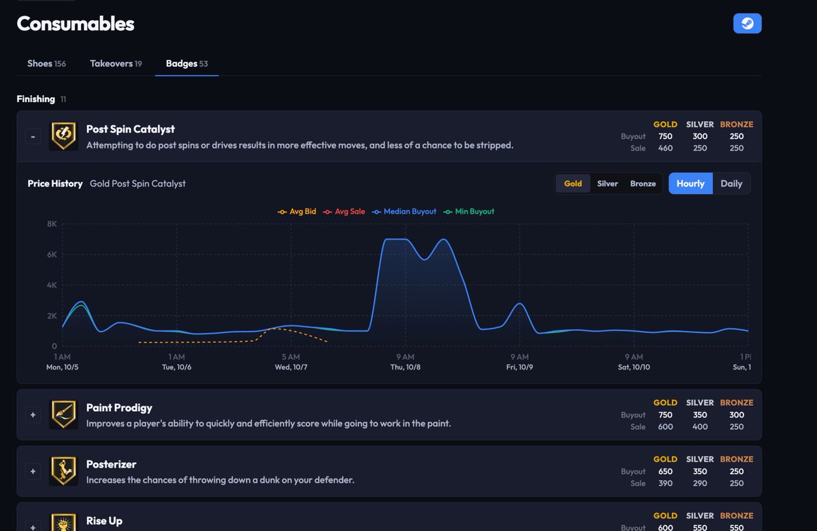817x531 pixels.
Task: Click the Paint Prodigy title
Action: (x=119, y=408)
